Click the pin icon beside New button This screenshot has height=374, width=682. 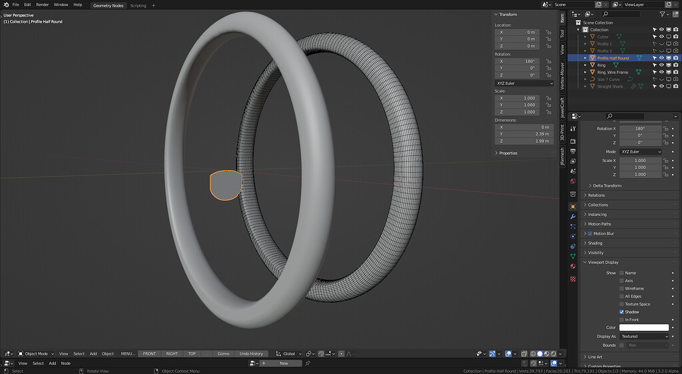tap(308, 363)
